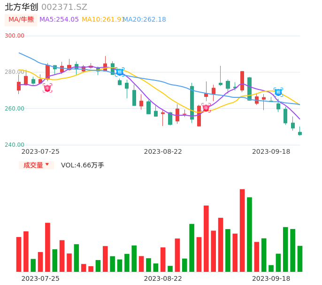This screenshot has height=285, width=322.
Task: Click the tallest red volume bar
Action: [242, 230]
